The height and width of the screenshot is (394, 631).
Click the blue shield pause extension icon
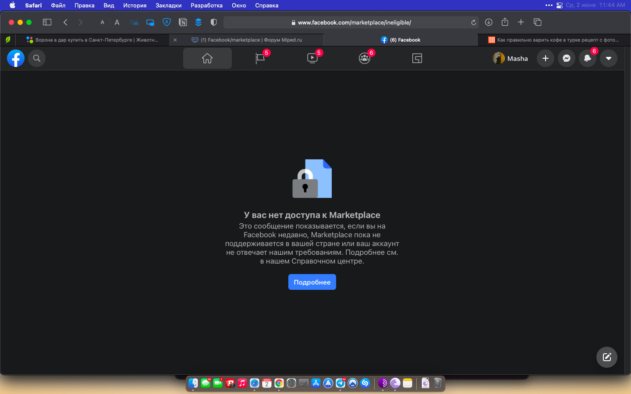click(x=167, y=22)
